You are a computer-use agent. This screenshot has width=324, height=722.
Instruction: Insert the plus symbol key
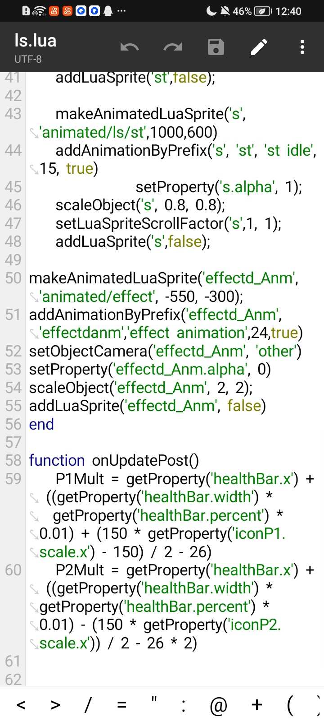click(x=257, y=705)
